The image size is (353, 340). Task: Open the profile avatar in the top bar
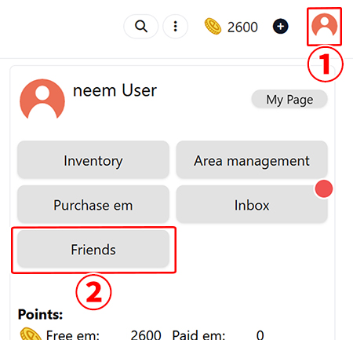(324, 26)
